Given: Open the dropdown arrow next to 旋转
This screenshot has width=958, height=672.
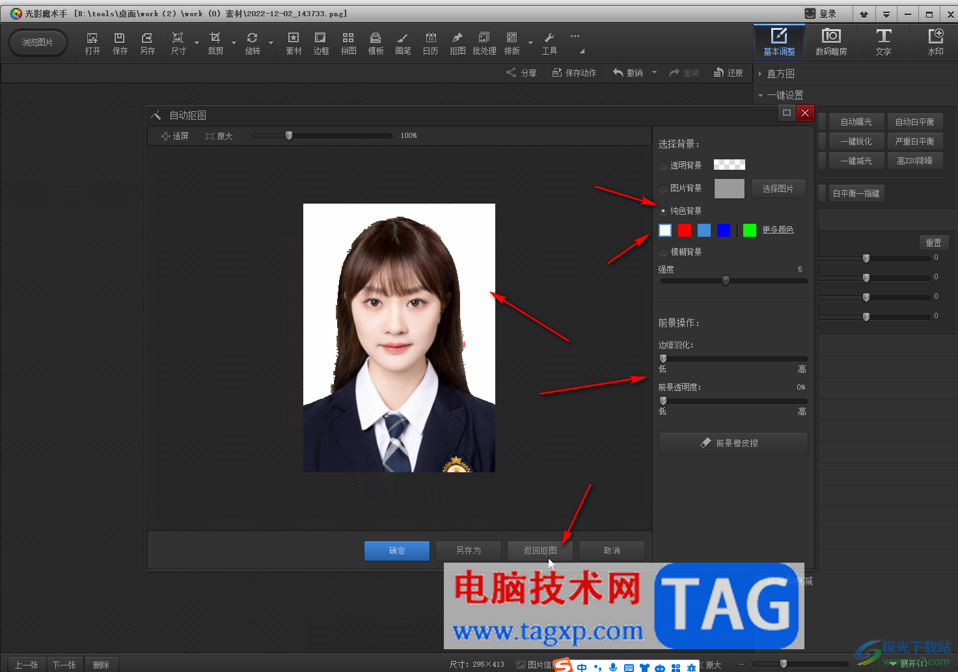Looking at the screenshot, I should pyautogui.click(x=271, y=44).
